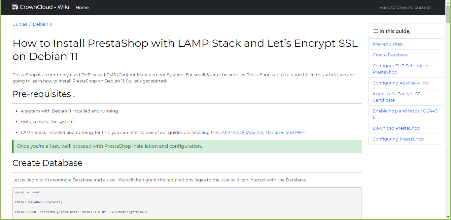Open the Guides breadcrumb link
The height and width of the screenshot is (220, 451).
(19, 24)
